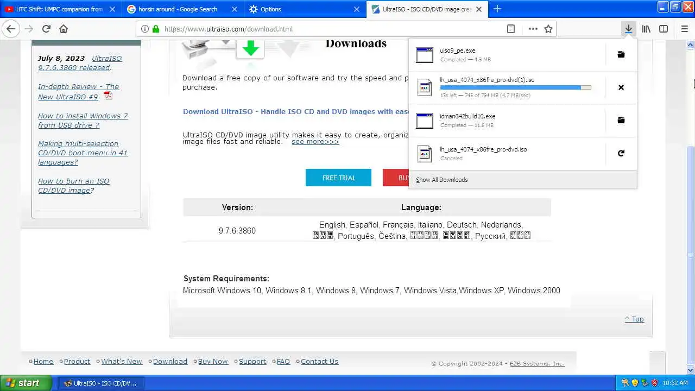Select UltraISO taskbar window button

pyautogui.click(x=101, y=383)
